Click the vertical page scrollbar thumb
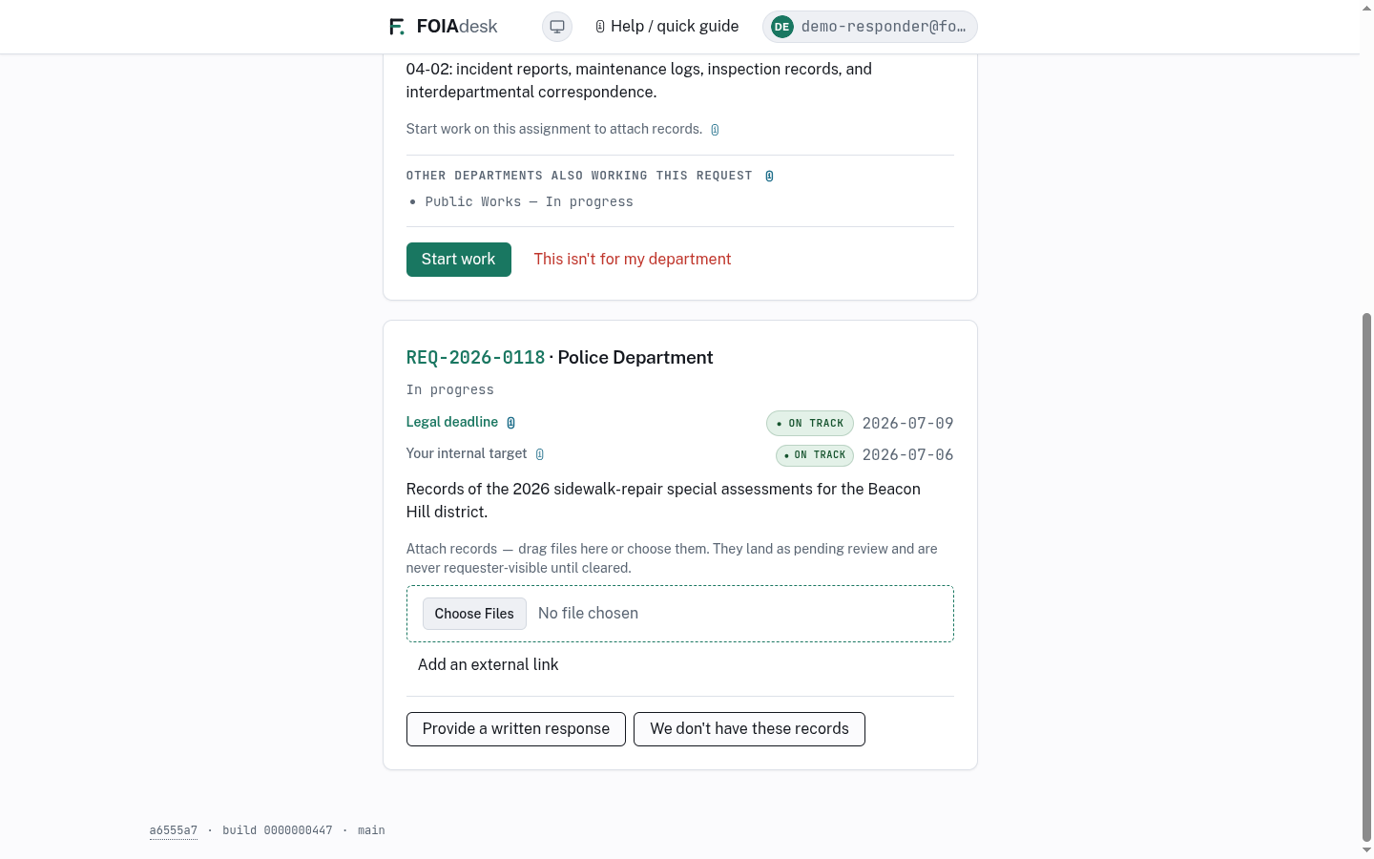The image size is (1374, 859). click(1366, 577)
